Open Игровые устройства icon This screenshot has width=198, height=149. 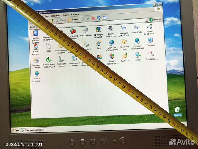[x=124, y=31]
